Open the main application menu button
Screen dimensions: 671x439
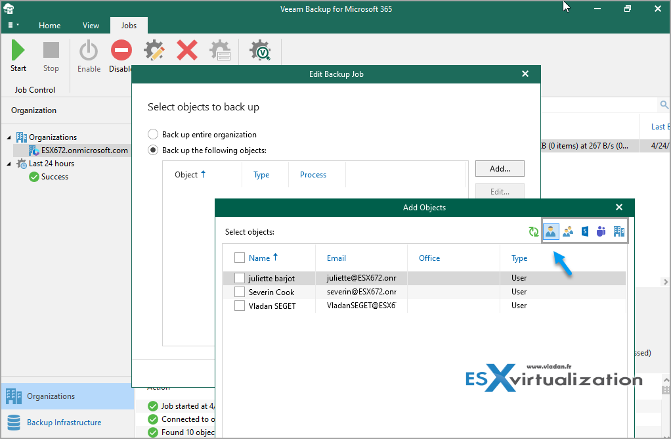pyautogui.click(x=13, y=25)
